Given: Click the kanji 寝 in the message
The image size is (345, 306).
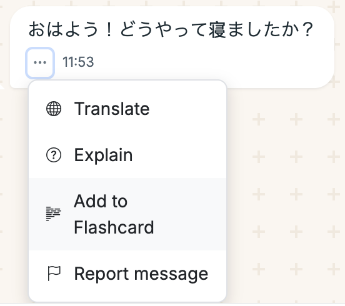Looking at the screenshot, I should click(217, 30).
